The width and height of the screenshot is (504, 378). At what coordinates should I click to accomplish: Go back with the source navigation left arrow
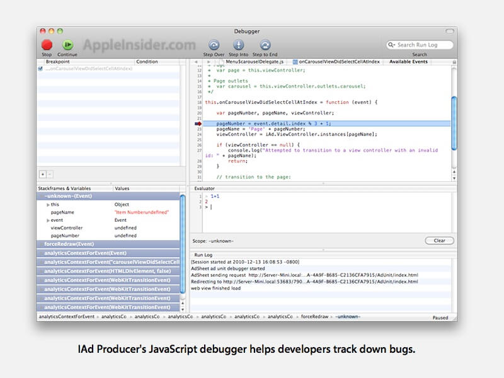point(196,62)
